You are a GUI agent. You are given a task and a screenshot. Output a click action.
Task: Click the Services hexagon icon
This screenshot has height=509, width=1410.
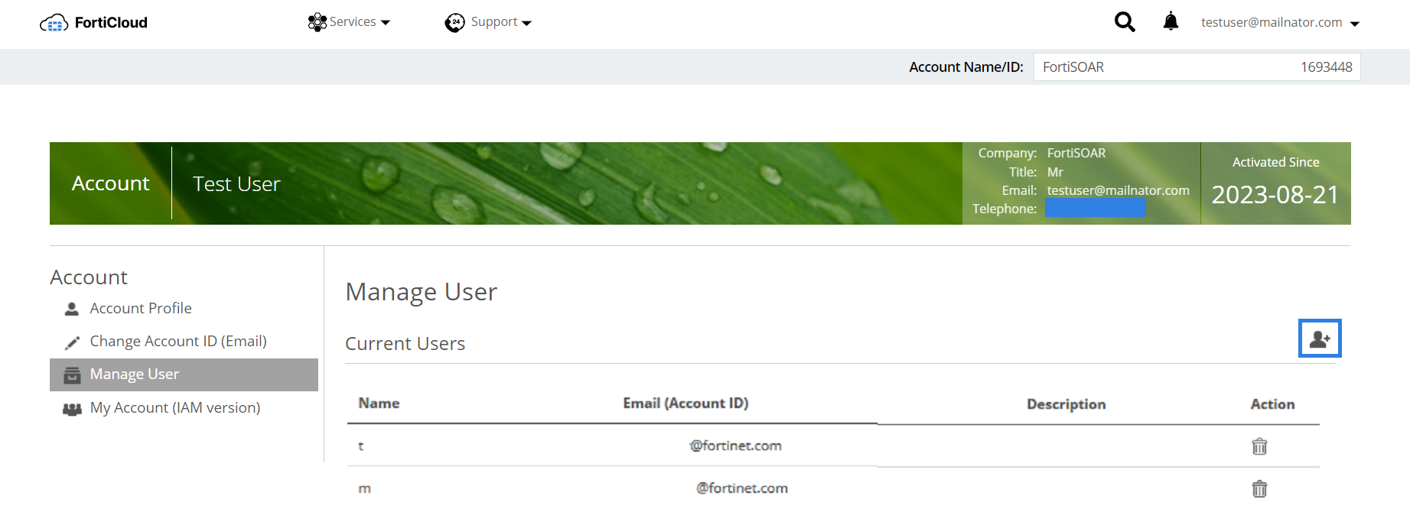pyautogui.click(x=317, y=22)
